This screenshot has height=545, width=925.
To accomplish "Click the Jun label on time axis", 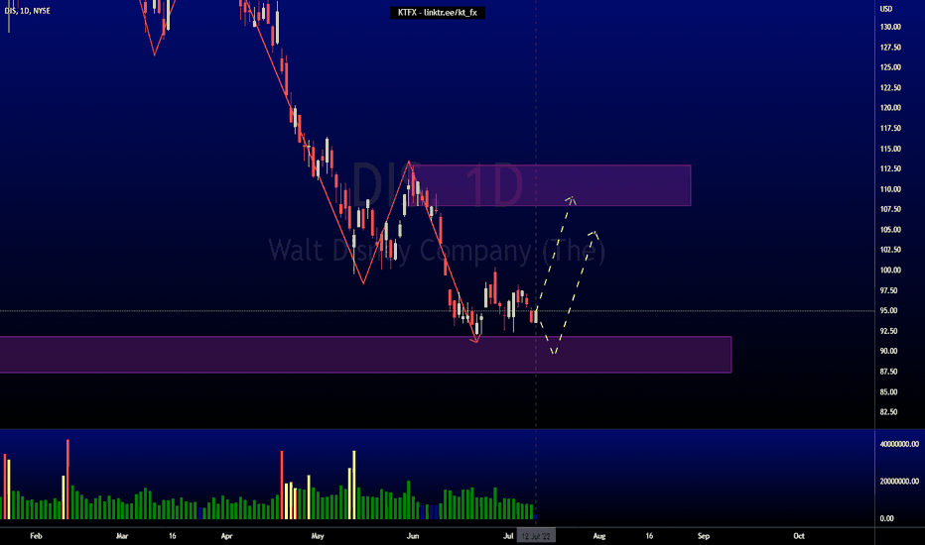I will click(x=413, y=536).
